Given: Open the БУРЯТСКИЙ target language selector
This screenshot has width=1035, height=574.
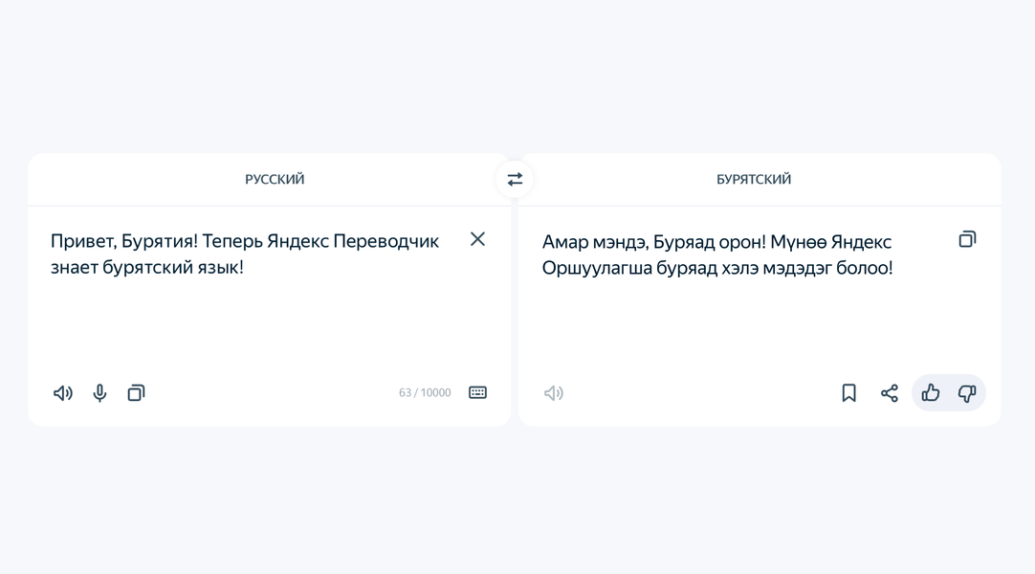Looking at the screenshot, I should click(x=754, y=180).
